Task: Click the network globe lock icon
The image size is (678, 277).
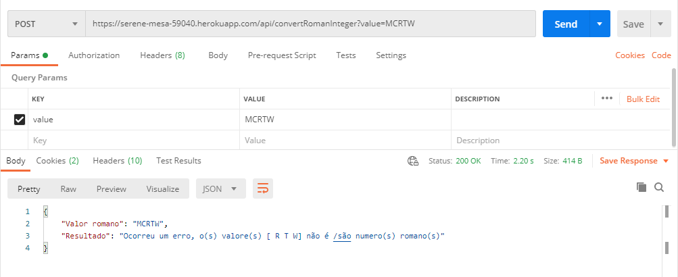Action: tap(413, 161)
